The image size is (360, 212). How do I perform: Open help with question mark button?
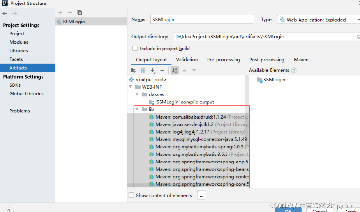(x=9, y=210)
